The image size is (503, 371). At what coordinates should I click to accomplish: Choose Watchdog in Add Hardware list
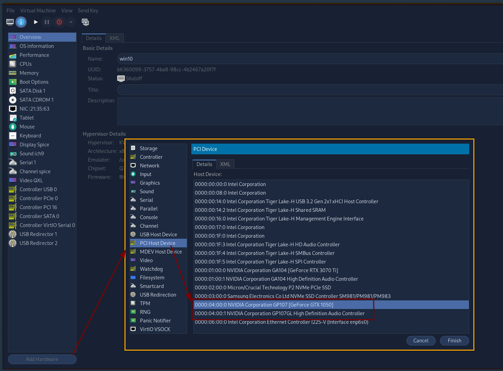pyautogui.click(x=158, y=269)
